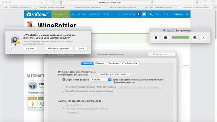Click the recorder webcam icon

(195, 38)
